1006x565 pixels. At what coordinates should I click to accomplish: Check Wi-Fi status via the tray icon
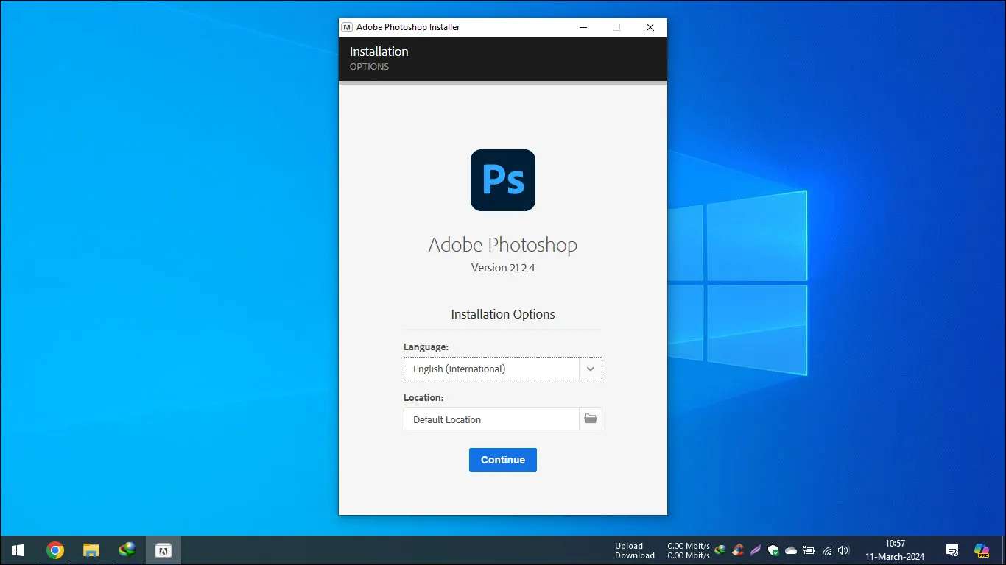826,550
